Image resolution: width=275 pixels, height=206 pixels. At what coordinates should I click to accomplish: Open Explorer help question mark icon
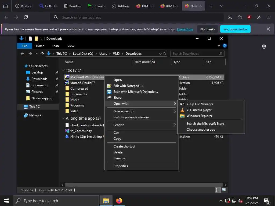click(225, 46)
